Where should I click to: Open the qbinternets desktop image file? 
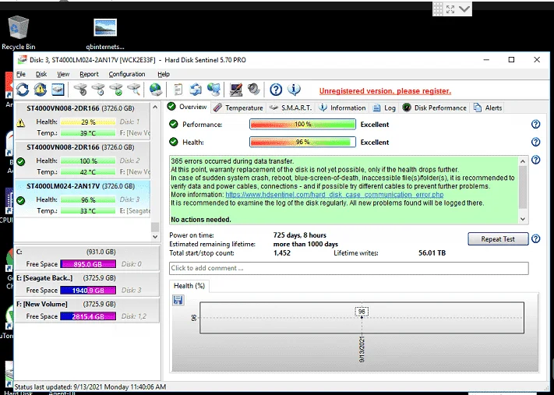click(105, 34)
